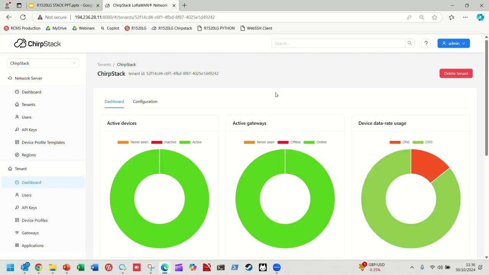Open Tenants in the sidebar
This screenshot has width=489, height=275.
(x=28, y=105)
